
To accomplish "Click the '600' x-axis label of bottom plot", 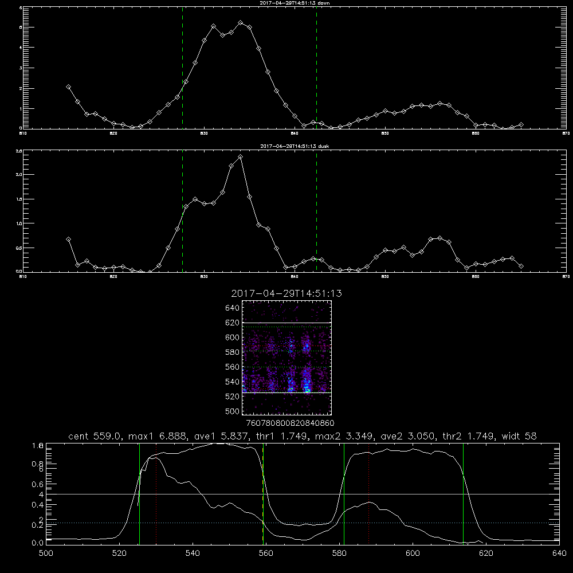I will pos(413,554).
